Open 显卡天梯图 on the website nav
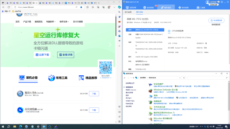Screen dimensions: 230x129 (78, 22)
